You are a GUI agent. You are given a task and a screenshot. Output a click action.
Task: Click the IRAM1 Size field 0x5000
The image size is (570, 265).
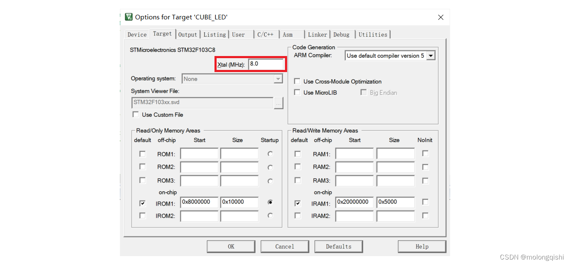(x=396, y=202)
